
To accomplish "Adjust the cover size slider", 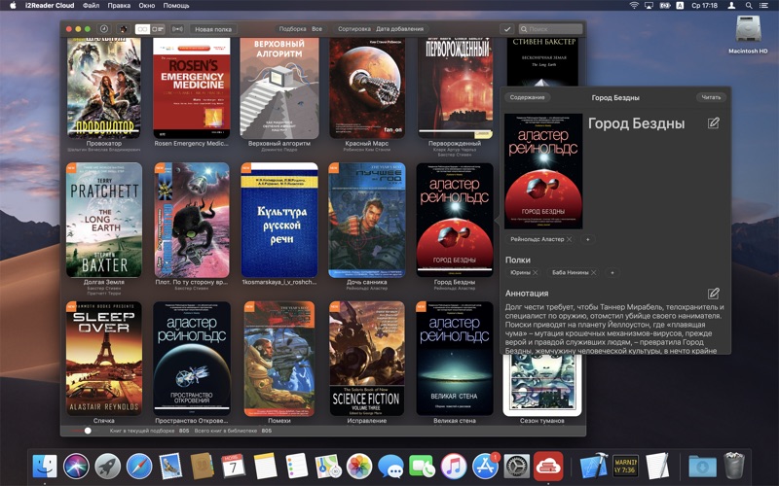I will tap(88, 431).
